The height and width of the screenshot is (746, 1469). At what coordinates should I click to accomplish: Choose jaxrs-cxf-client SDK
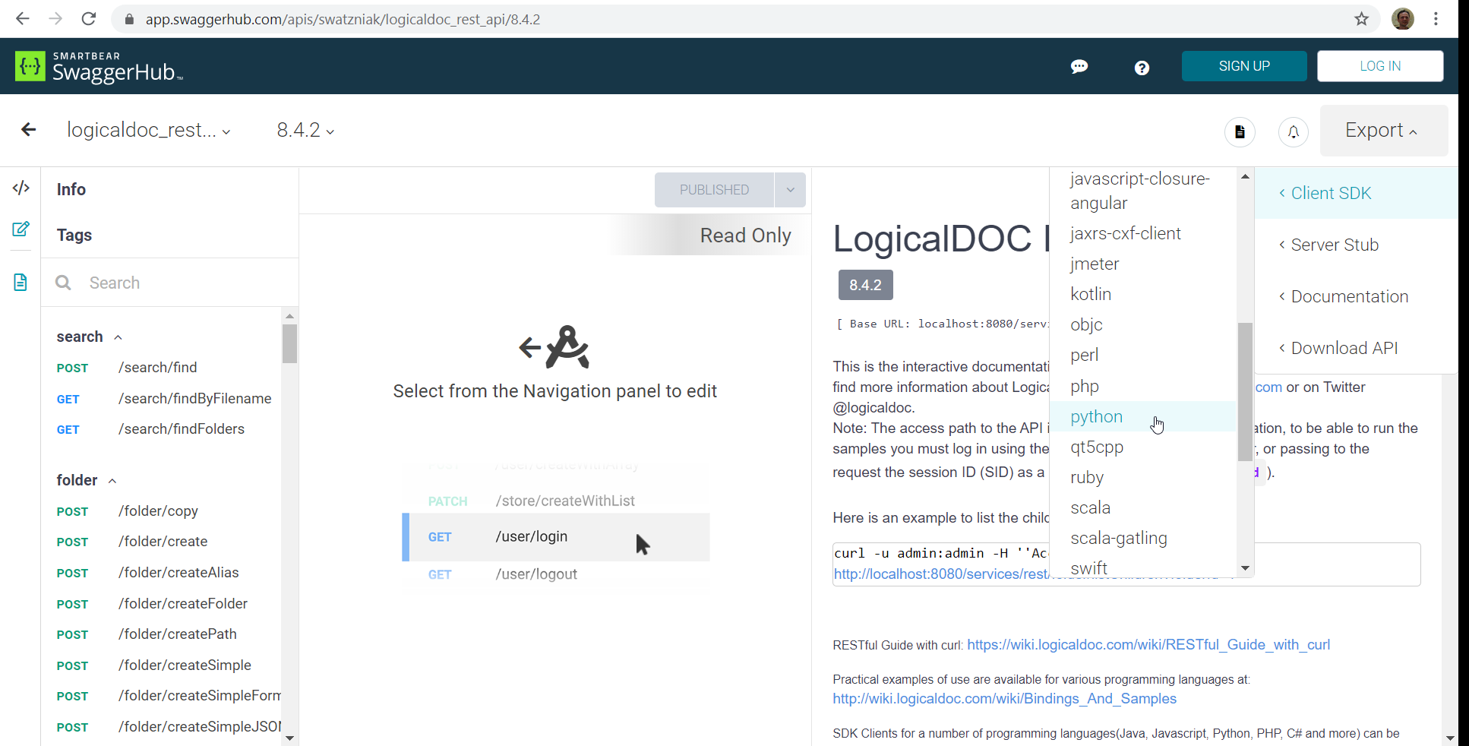tap(1143, 233)
